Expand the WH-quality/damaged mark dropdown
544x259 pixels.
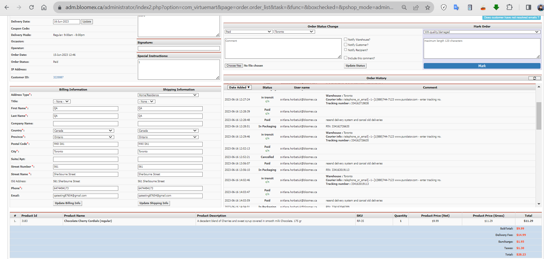pyautogui.click(x=482, y=32)
